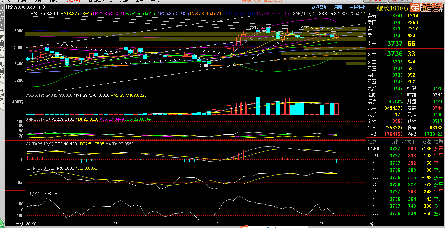445x228 pixels.
Task: Open the 周期 period link
Action: point(338,7)
